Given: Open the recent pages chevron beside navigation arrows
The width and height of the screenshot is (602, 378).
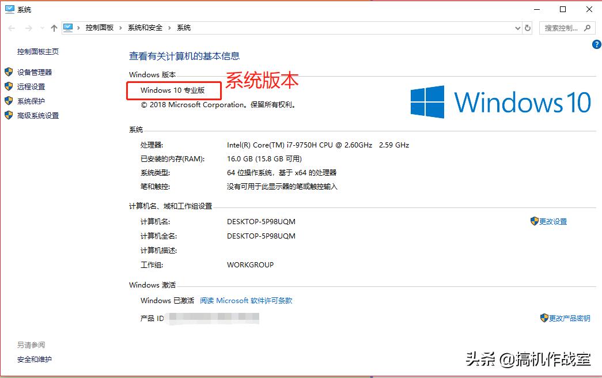Looking at the screenshot, I should click(x=42, y=27).
